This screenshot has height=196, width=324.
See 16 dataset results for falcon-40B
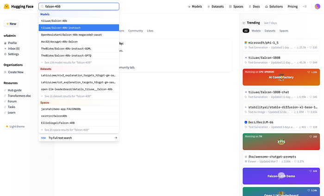pos(79,96)
